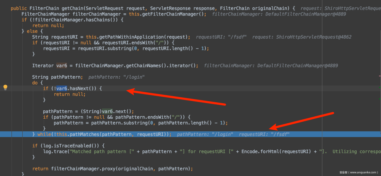Click DefaultFilterChainManager@4889 hint on Iterator line
Viewport: 381px width, 176px height.
pos(297,66)
